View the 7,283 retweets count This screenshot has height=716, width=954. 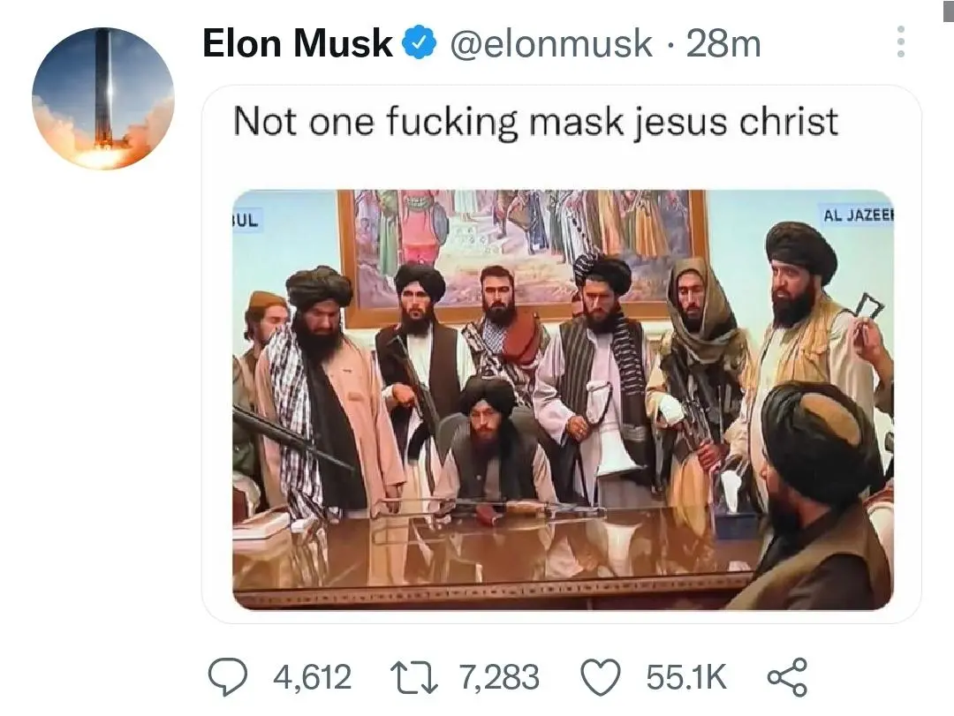click(x=499, y=677)
